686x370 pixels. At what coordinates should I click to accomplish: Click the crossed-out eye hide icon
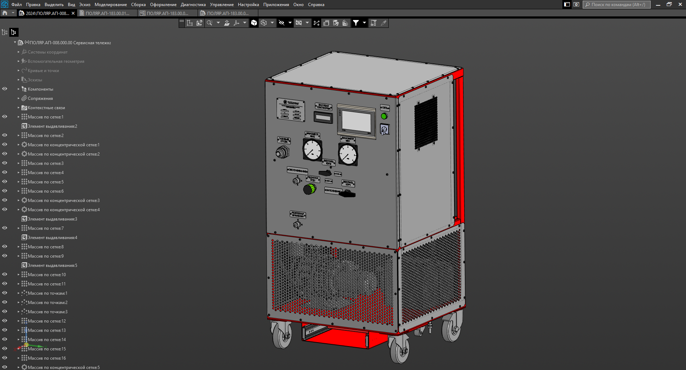pyautogui.click(x=282, y=23)
